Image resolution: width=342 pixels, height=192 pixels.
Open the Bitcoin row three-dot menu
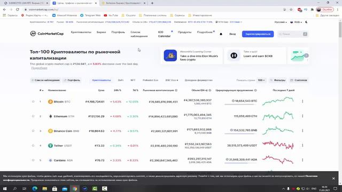(302, 101)
